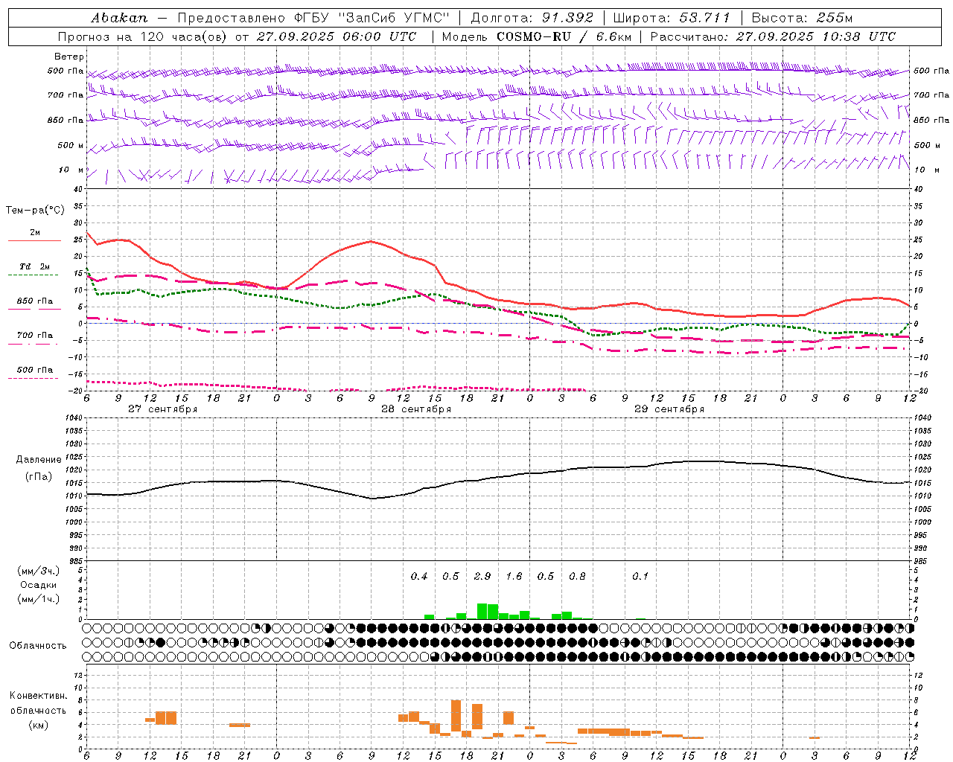The width and height of the screenshot is (953, 762).
Task: Click the 'Конвективн.' convective panel label
Action: pyautogui.click(x=38, y=696)
